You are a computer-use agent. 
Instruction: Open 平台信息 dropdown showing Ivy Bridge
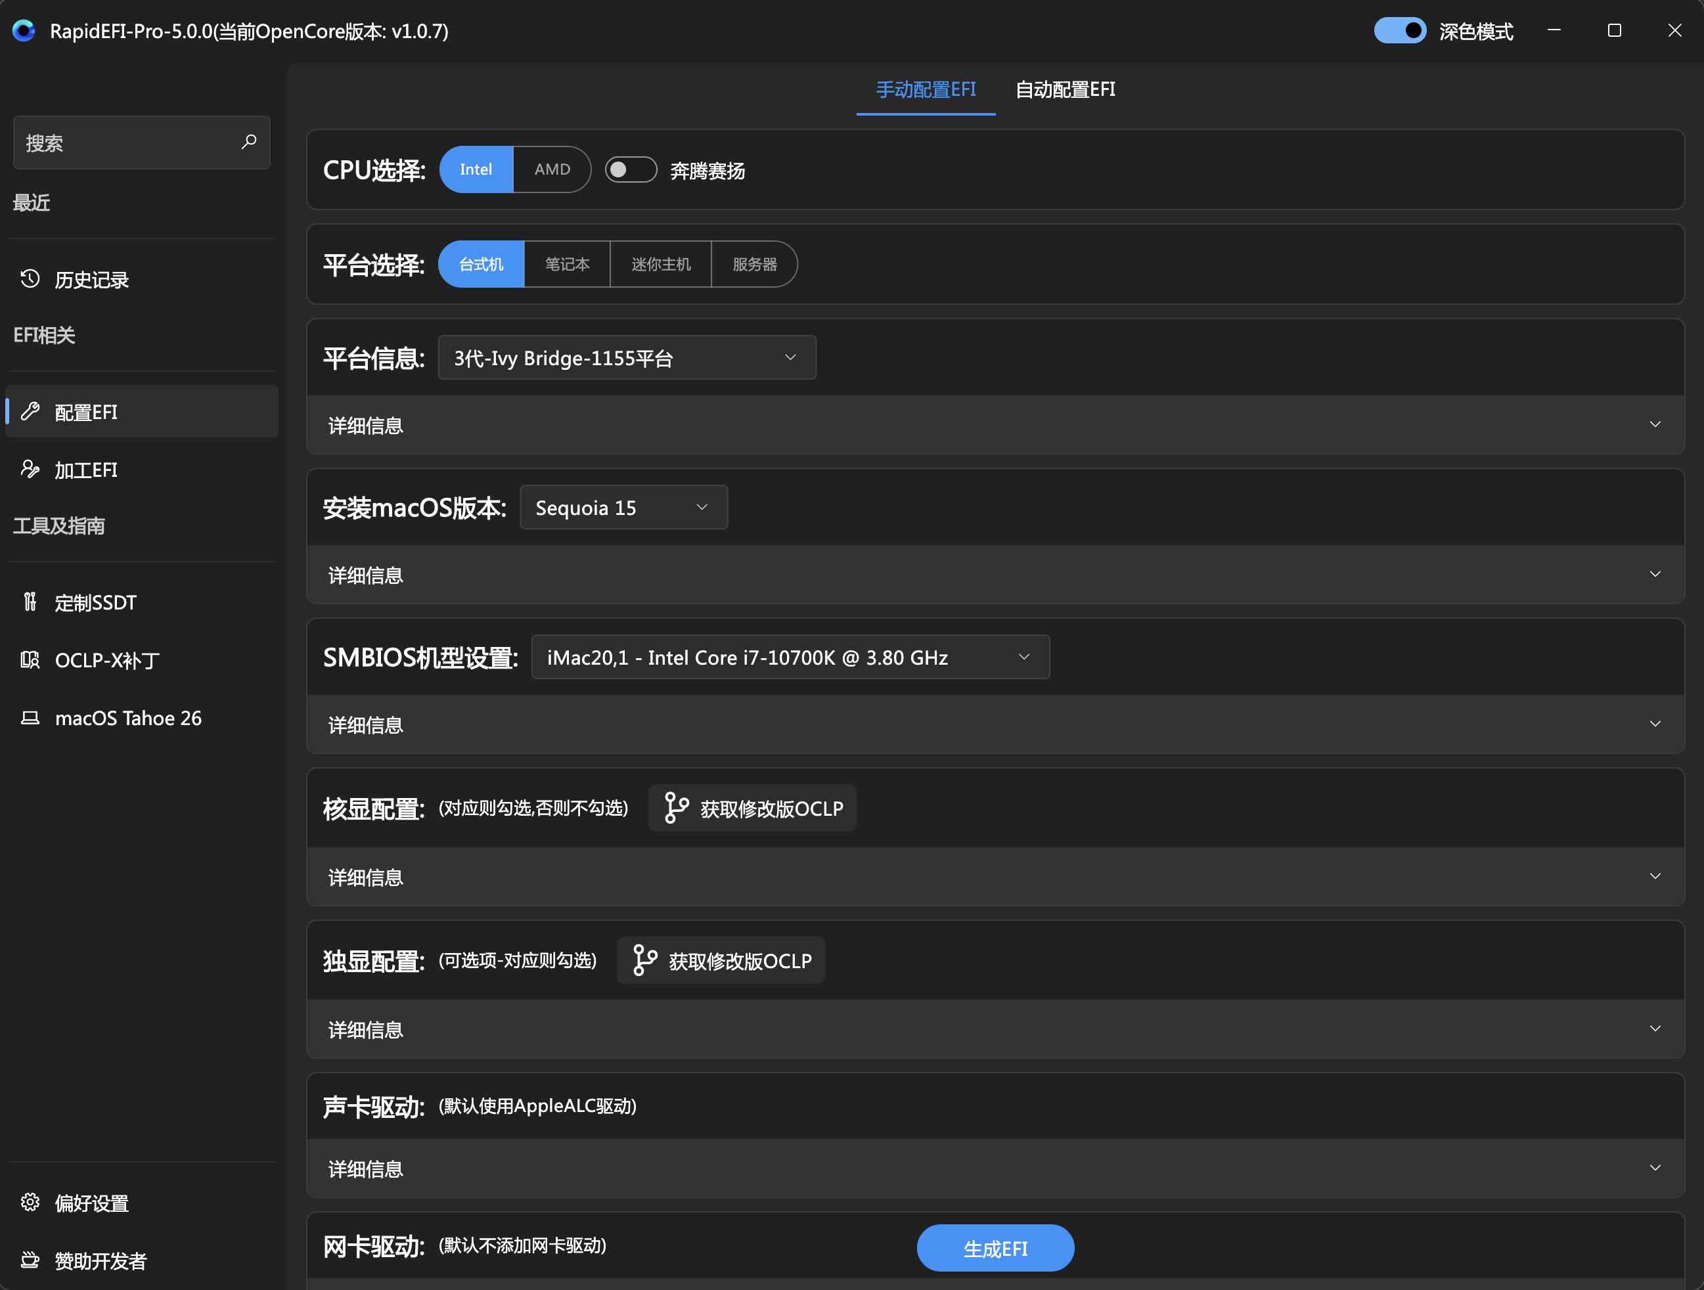pos(627,357)
